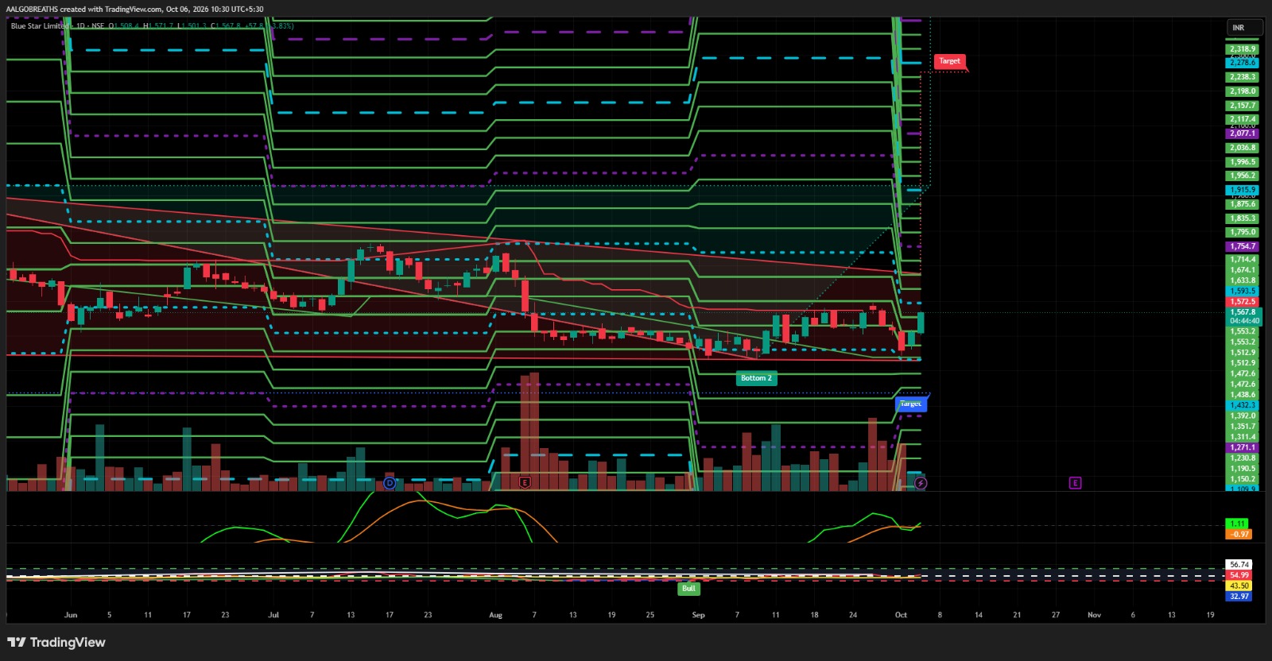Click the purple 1,271.1 price label

click(1243, 447)
